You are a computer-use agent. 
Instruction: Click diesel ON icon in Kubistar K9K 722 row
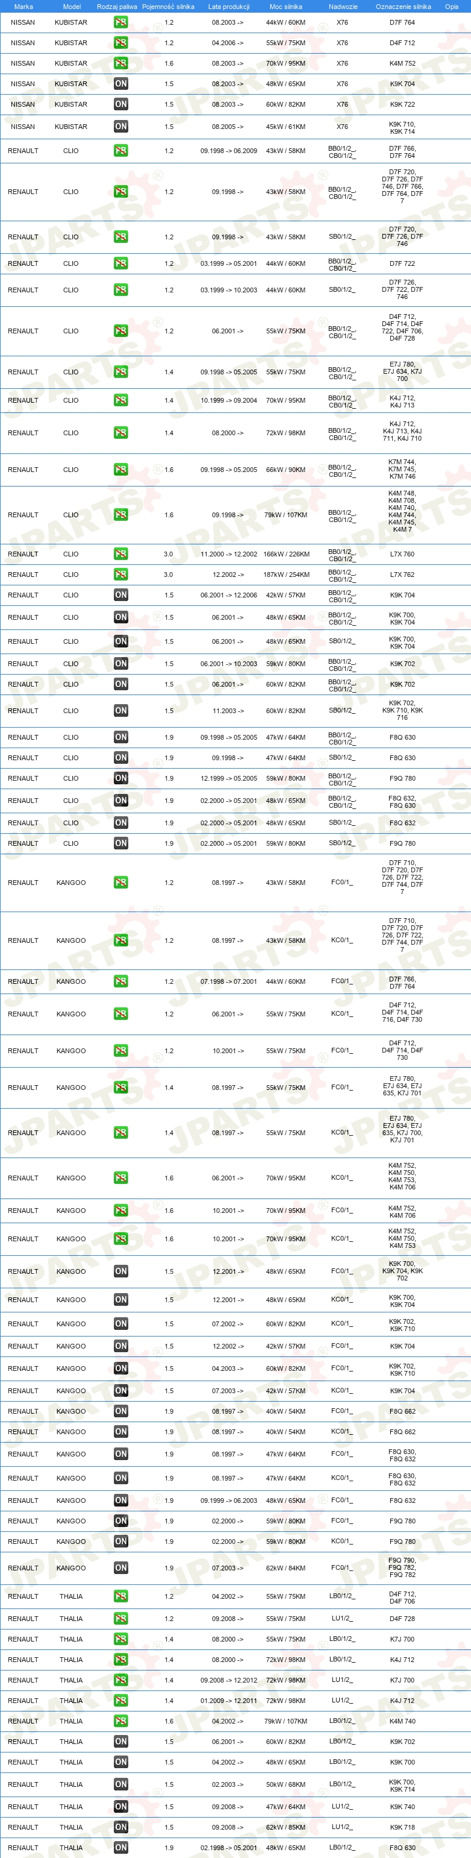click(x=120, y=104)
